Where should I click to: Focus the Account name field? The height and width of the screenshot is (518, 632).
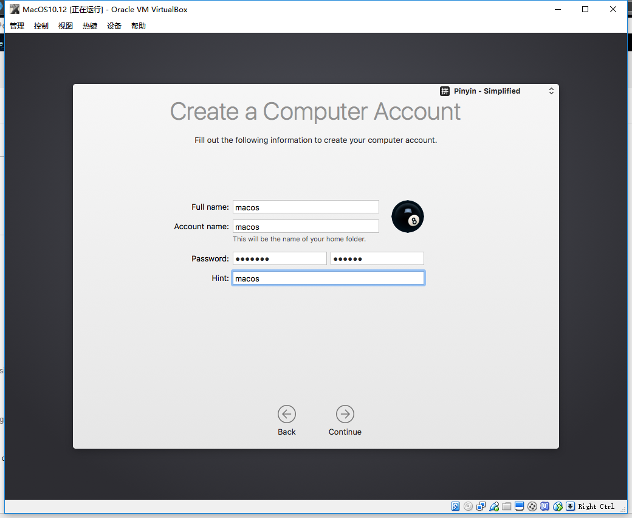(x=306, y=227)
